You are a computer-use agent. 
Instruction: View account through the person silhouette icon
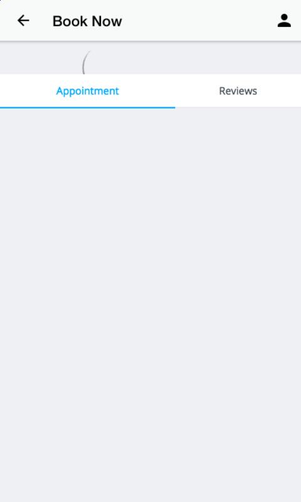point(283,21)
